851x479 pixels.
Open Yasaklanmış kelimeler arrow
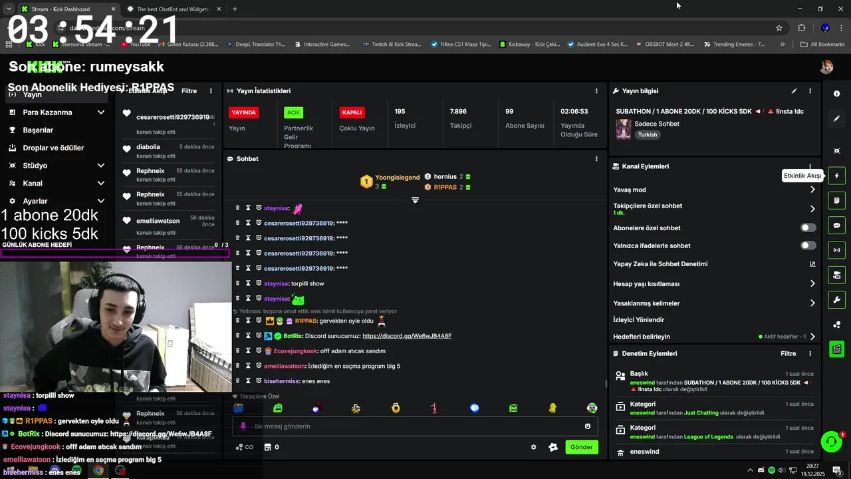click(812, 303)
